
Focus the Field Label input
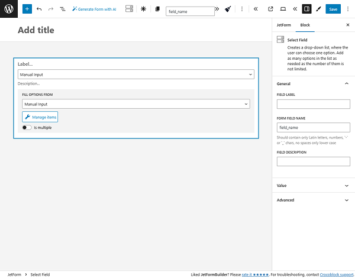click(x=314, y=104)
